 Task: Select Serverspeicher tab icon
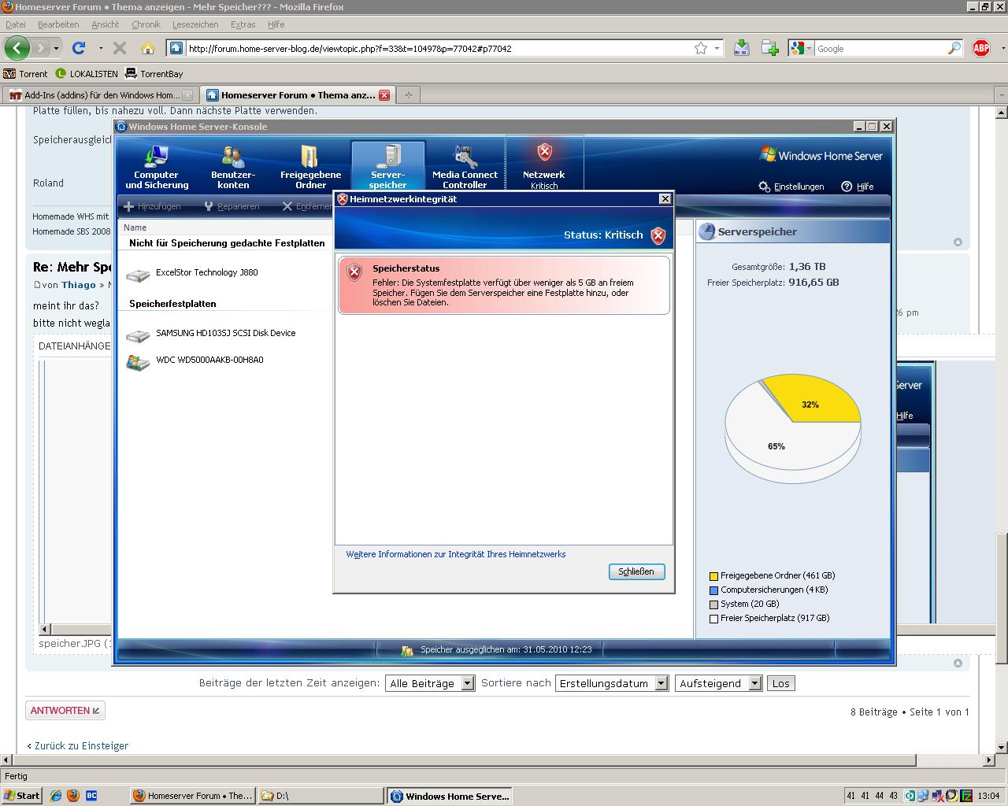click(x=387, y=166)
